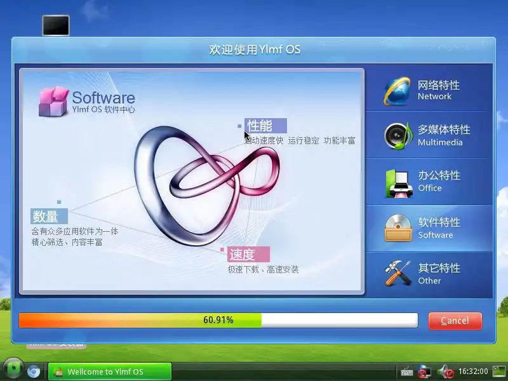The width and height of the screenshot is (508, 381).
Task: Click the muted volume tray icon
Action: tap(446, 371)
